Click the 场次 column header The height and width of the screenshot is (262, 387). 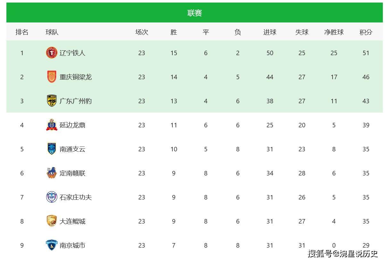point(142,32)
